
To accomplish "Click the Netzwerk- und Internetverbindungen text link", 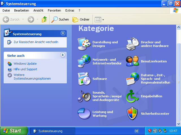I will (x=107, y=61).
